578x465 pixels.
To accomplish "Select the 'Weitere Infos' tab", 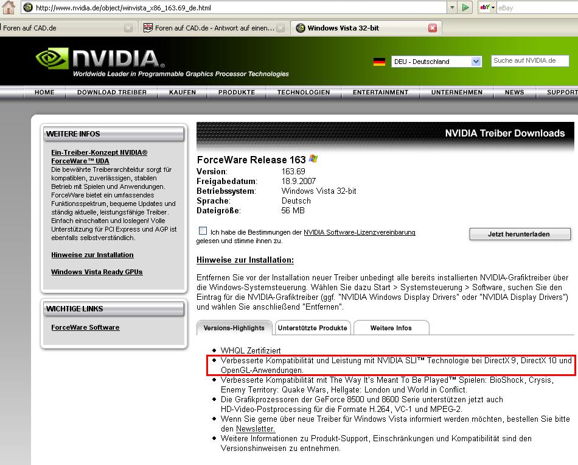I will pos(391,328).
